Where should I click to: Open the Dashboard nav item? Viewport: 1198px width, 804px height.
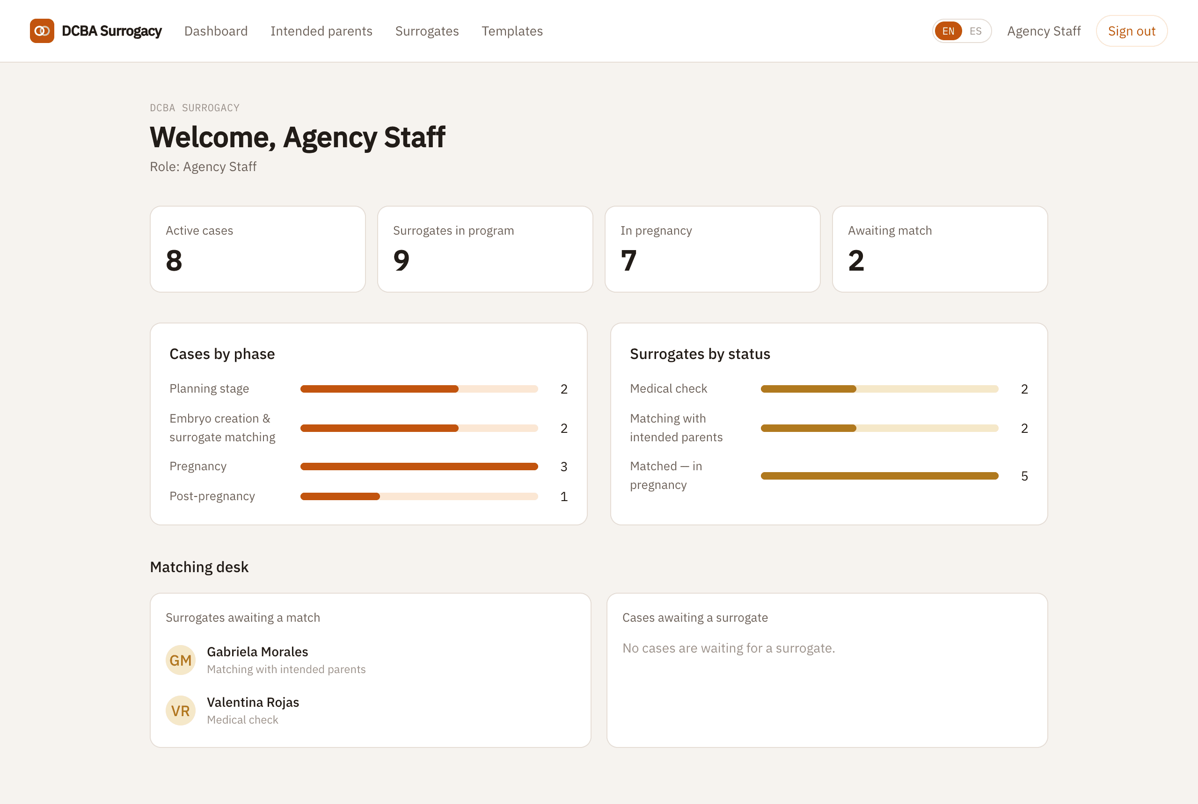click(216, 31)
